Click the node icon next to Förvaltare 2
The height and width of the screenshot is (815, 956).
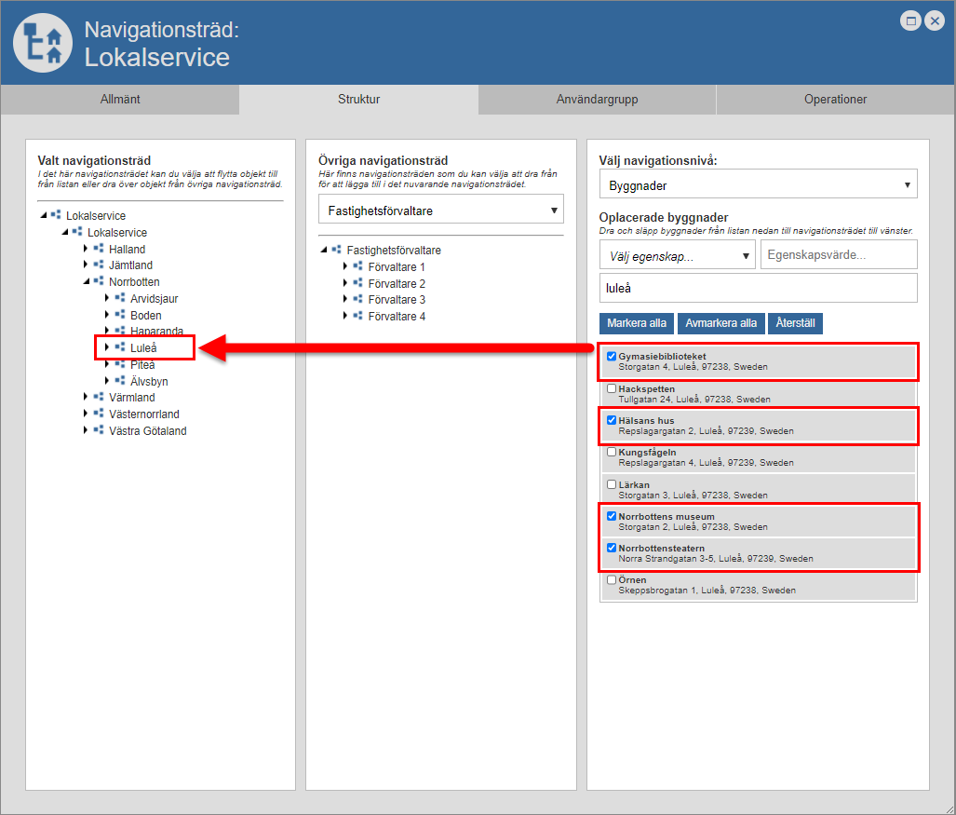[357, 283]
